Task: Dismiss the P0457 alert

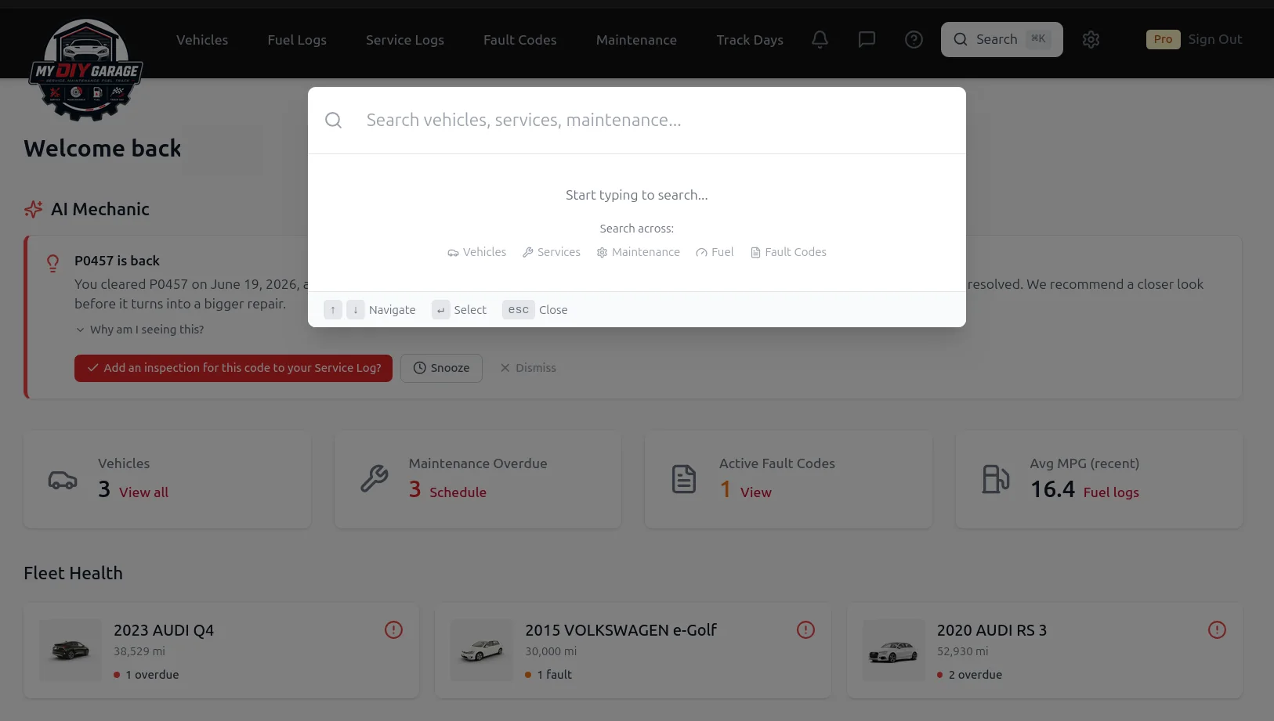Action: (x=528, y=368)
